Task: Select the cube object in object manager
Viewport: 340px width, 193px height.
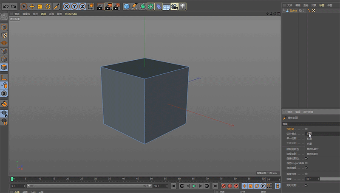Action: (293, 11)
